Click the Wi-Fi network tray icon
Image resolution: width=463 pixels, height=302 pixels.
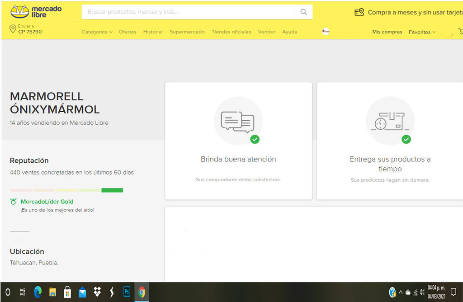[x=416, y=293]
